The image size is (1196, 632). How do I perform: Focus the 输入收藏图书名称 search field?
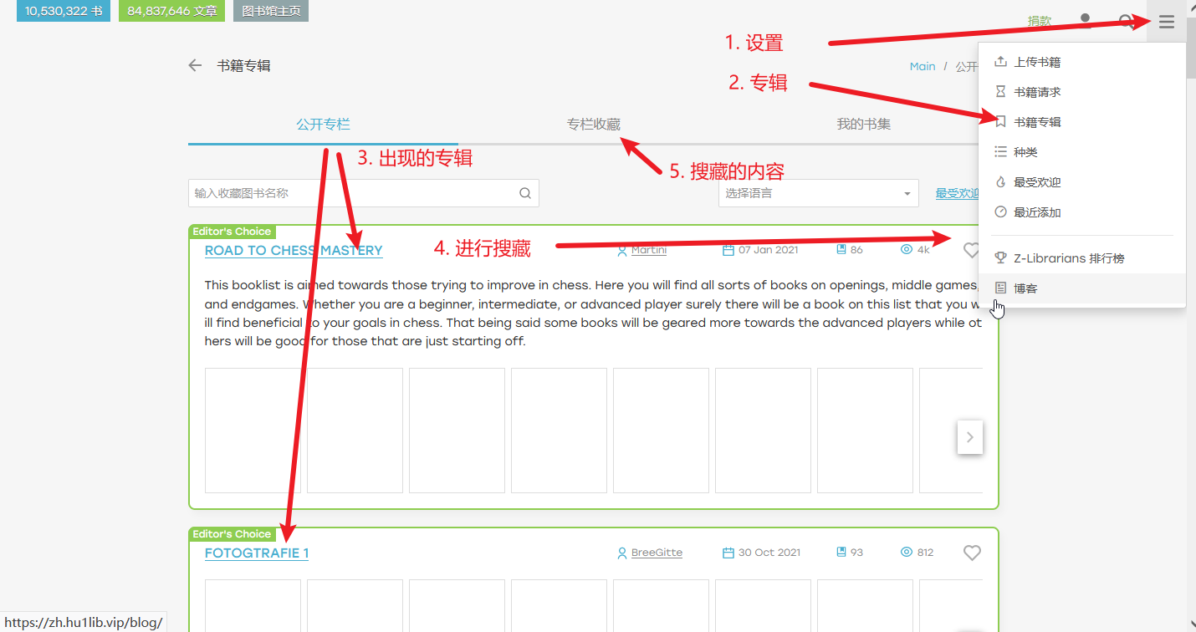point(351,193)
